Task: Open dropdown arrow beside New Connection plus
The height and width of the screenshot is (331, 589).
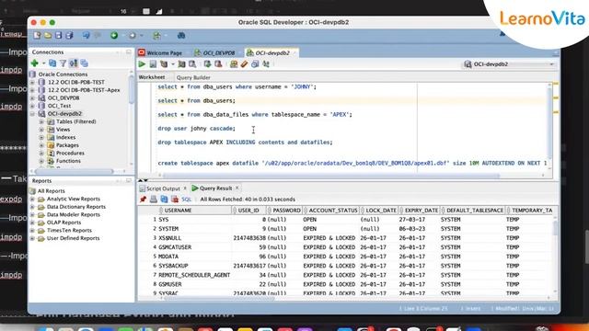Action: pyautogui.click(x=43, y=63)
